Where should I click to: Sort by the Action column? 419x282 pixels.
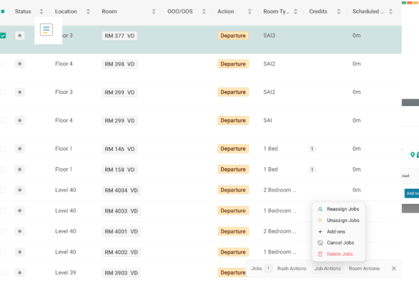pyautogui.click(x=250, y=11)
